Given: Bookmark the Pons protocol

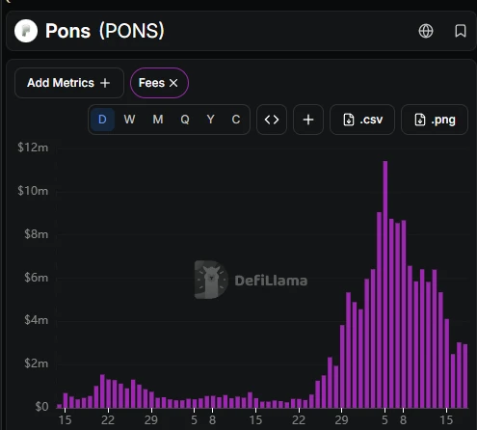Looking at the screenshot, I should click(461, 31).
